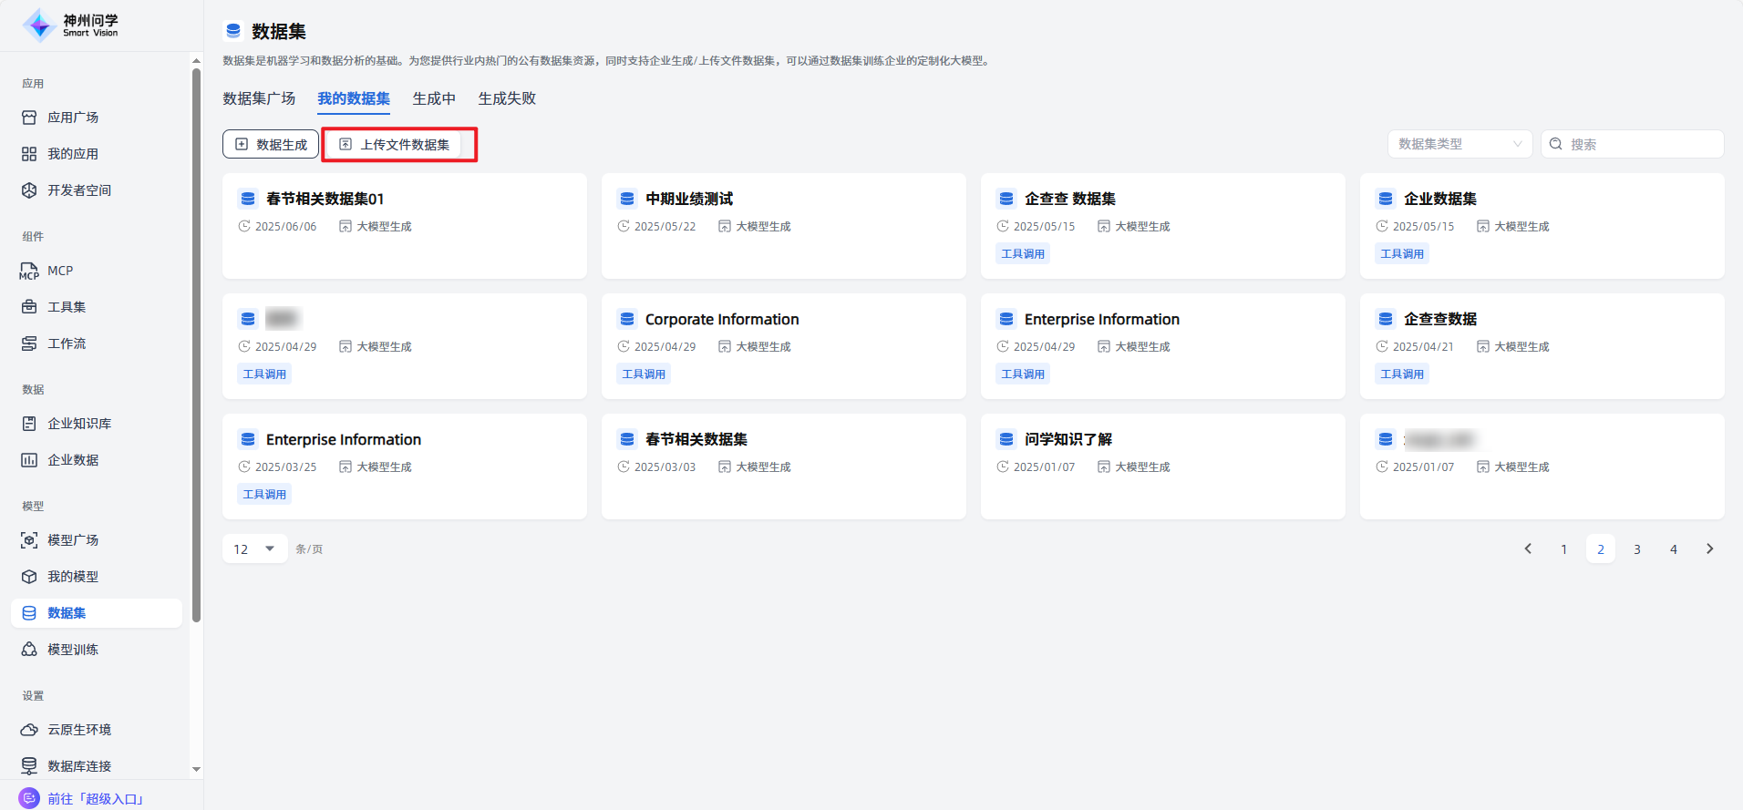Click the 数据生成 button
The image size is (1743, 810).
(x=271, y=144)
